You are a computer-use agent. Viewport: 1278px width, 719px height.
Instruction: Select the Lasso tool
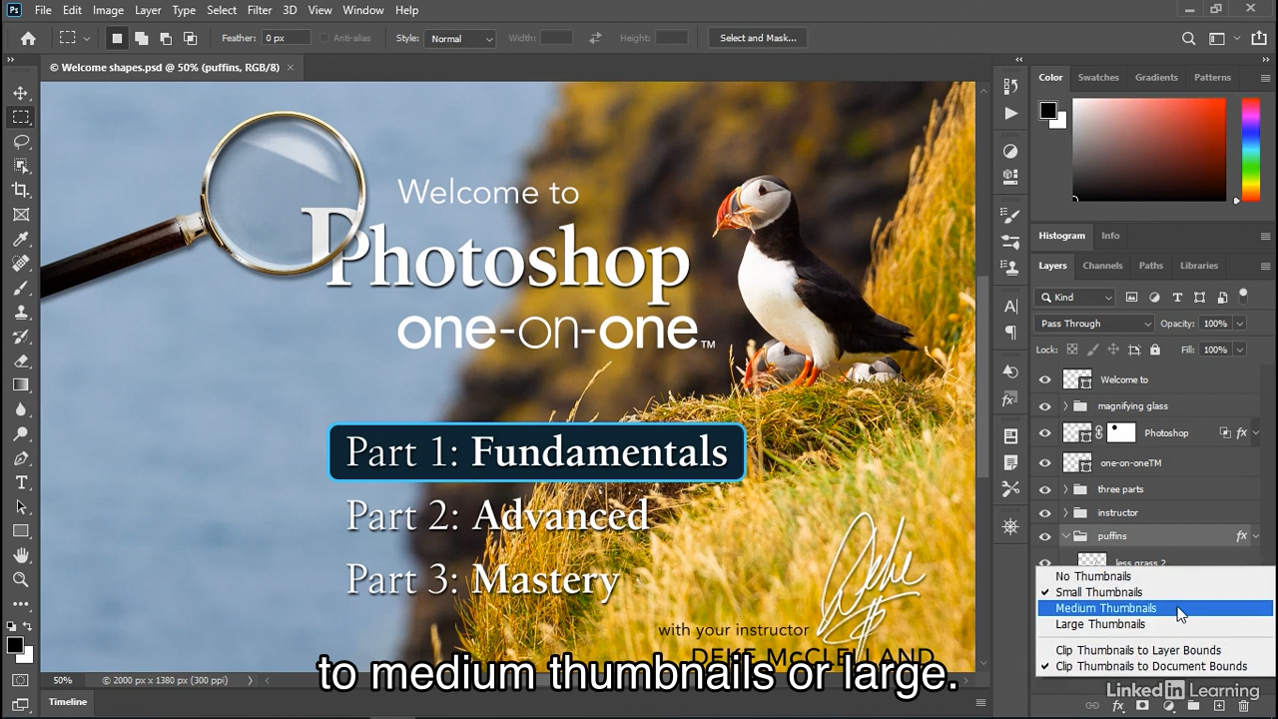click(21, 142)
